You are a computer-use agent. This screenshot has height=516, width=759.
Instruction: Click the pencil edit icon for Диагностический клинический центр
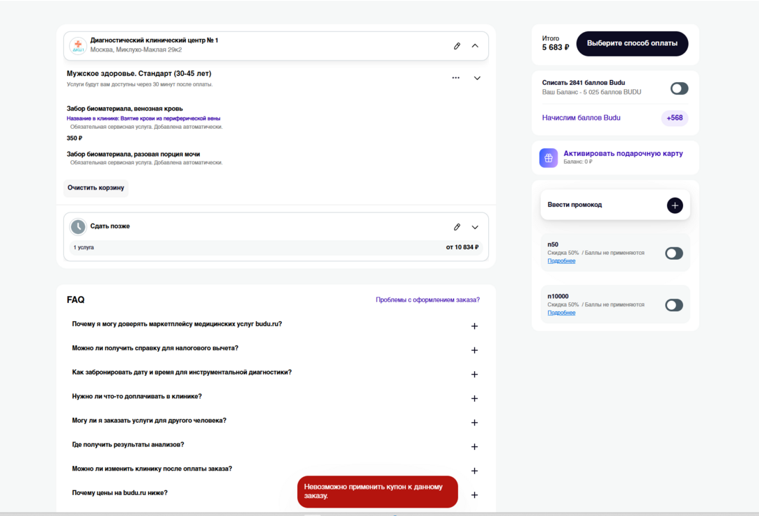tap(457, 46)
